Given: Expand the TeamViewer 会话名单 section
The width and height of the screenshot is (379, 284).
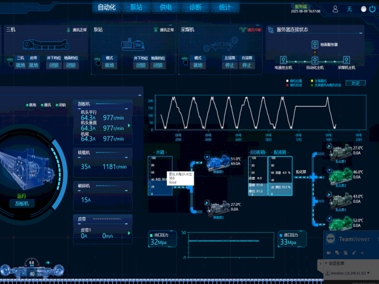Looking at the screenshot, I should point(327,263).
